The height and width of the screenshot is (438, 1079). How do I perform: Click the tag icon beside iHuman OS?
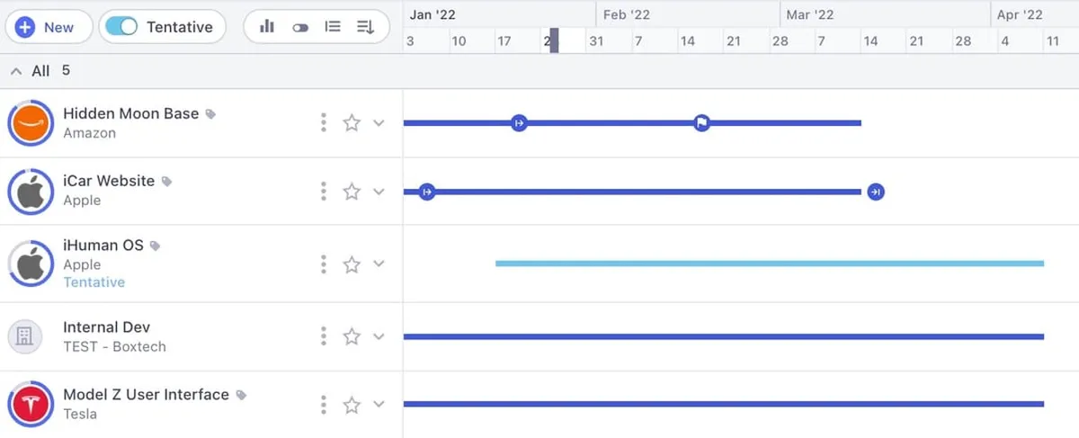156,246
